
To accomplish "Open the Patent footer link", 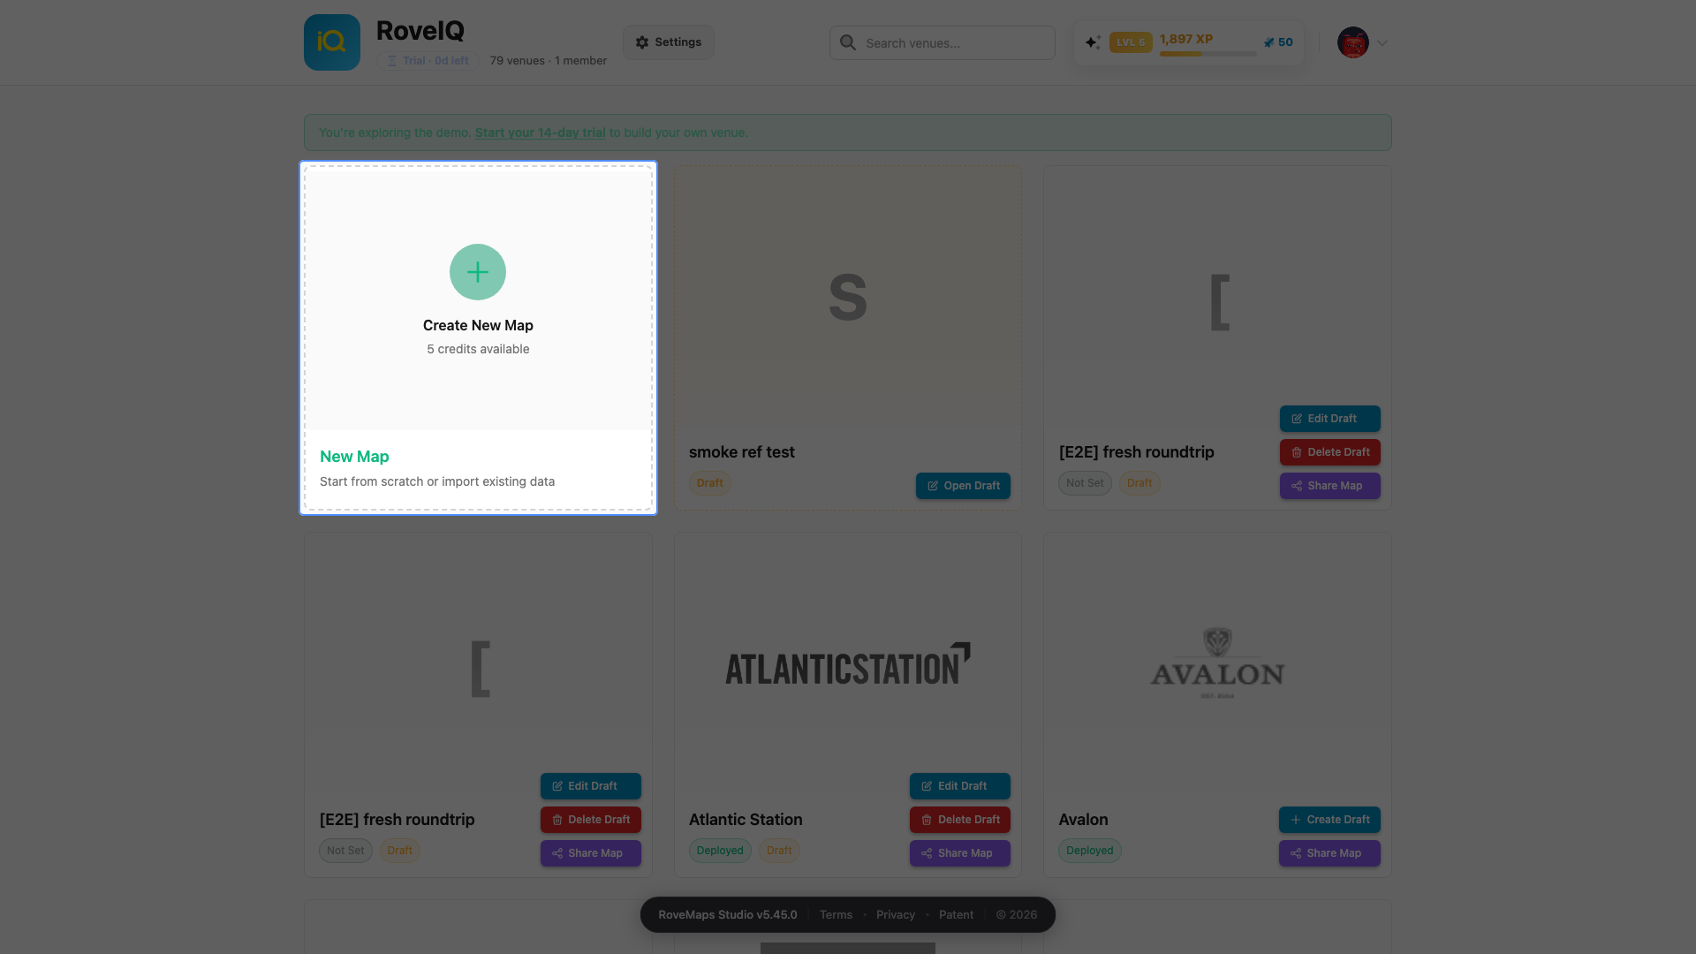I will [956, 915].
